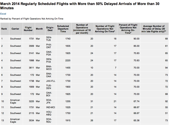Open the Excel download link
This screenshot has height=125, width=169.
(x=3, y=14)
